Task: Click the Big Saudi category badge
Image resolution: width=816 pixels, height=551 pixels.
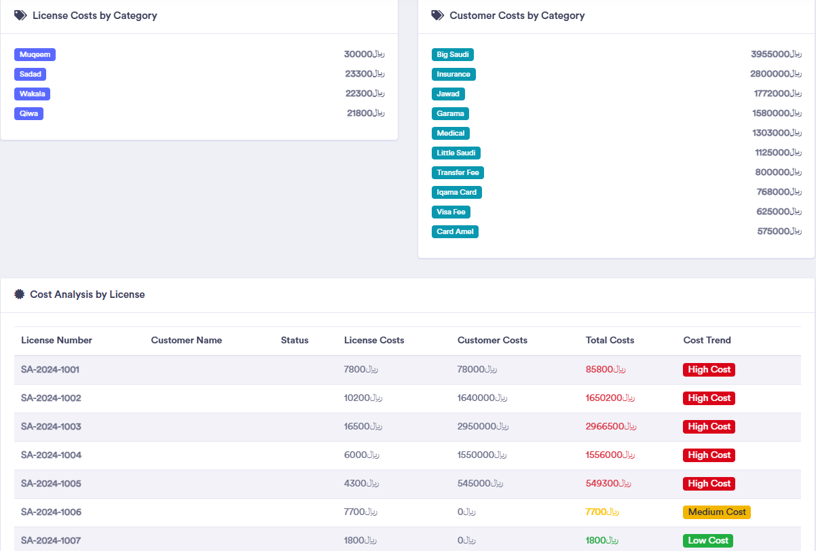Action: click(453, 54)
